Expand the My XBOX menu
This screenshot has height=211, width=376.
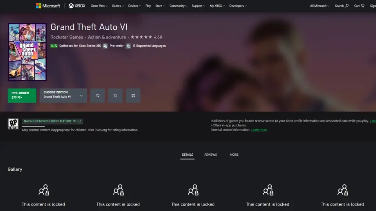pos(217,6)
